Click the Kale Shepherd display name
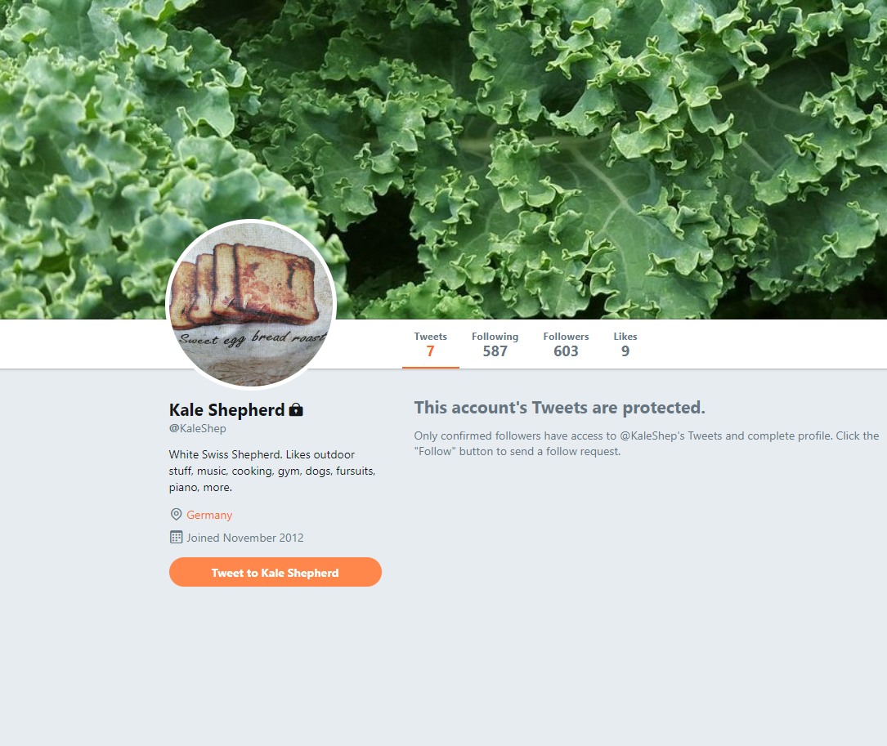 pos(226,409)
